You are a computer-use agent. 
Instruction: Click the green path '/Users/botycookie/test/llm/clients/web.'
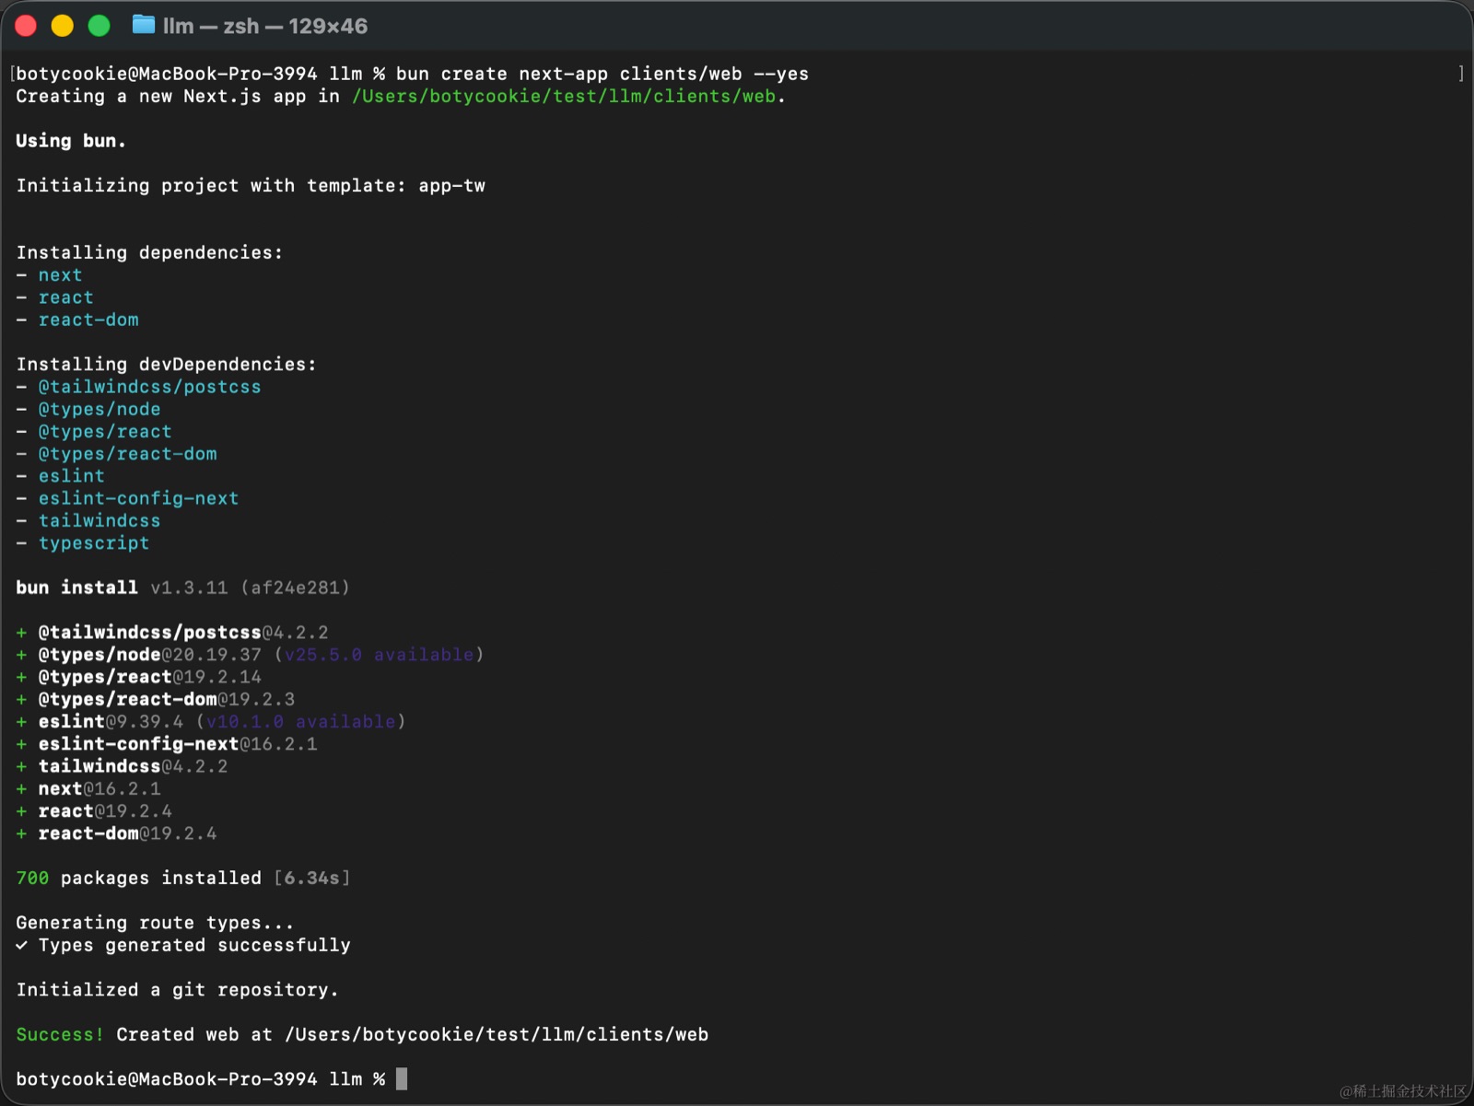(x=568, y=96)
